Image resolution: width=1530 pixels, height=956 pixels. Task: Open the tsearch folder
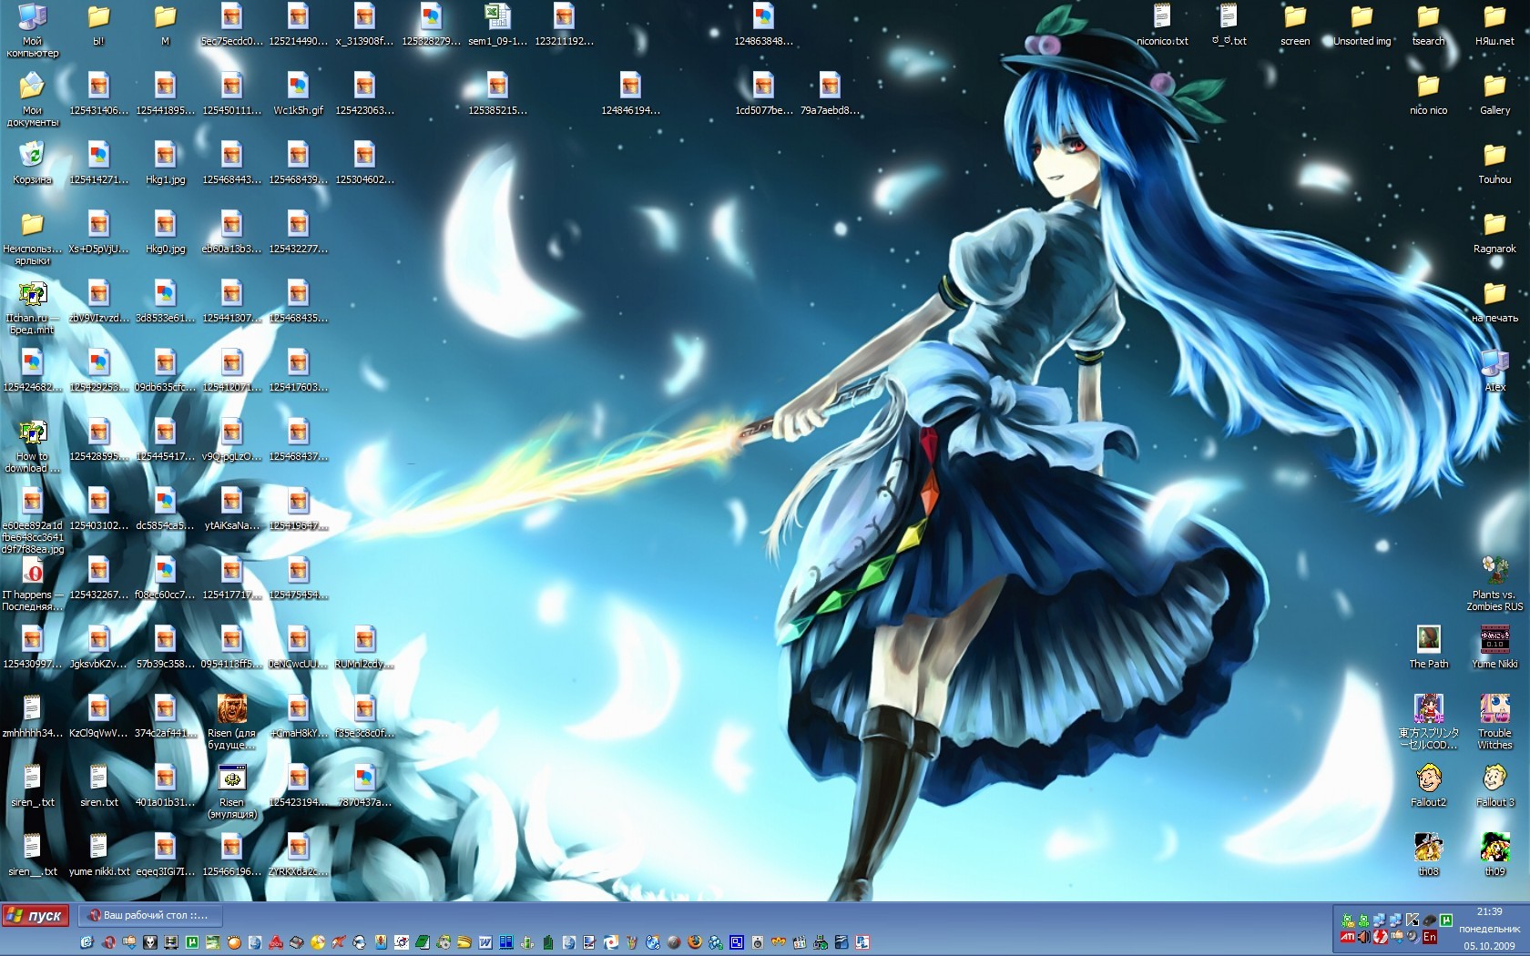[1428, 24]
